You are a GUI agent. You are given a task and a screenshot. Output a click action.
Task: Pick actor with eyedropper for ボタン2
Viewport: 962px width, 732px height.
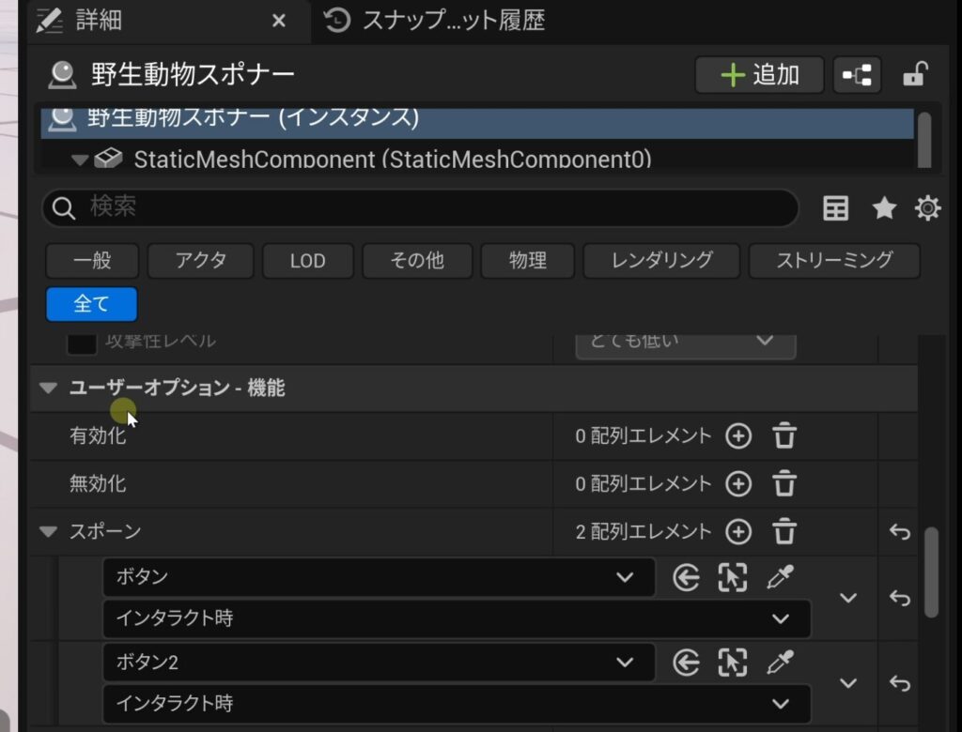click(x=780, y=663)
